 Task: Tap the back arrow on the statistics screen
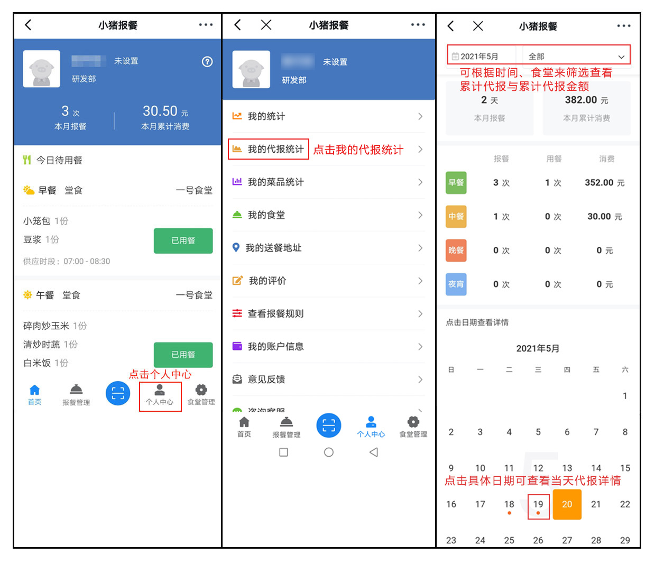(450, 26)
